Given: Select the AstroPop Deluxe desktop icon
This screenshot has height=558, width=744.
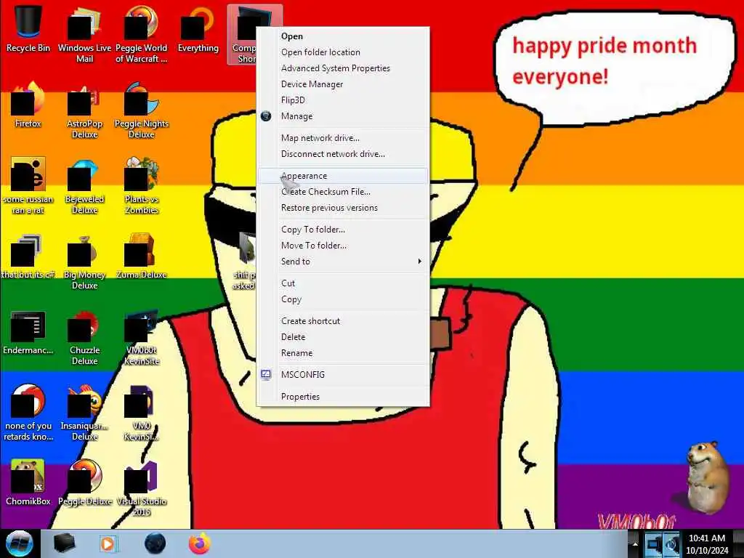Looking at the screenshot, I should (x=84, y=110).
